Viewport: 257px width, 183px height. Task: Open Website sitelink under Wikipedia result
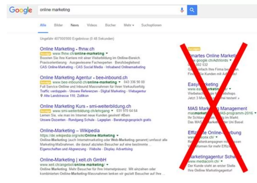(x=95, y=149)
